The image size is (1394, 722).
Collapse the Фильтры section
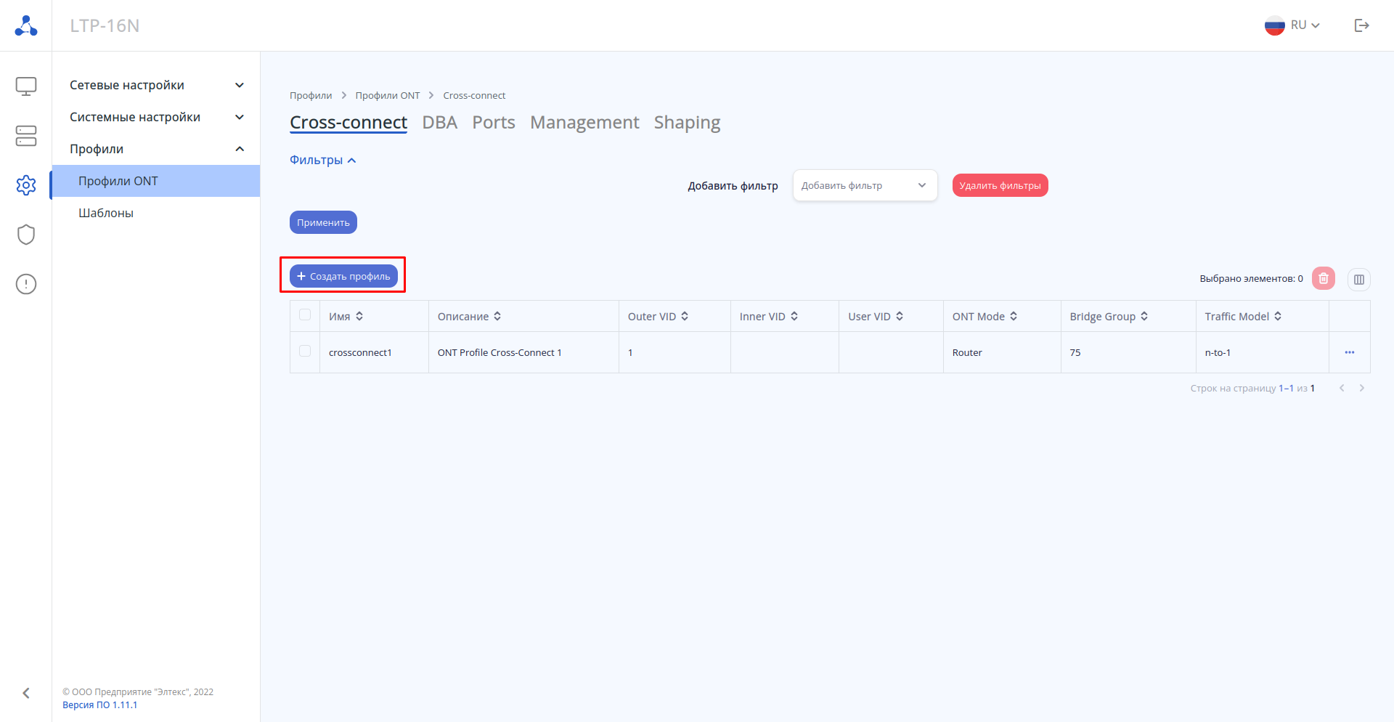tap(323, 160)
